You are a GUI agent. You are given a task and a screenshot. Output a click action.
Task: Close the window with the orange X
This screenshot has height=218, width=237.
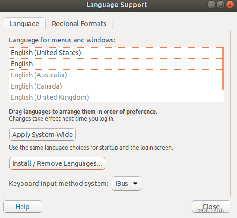coord(230,5)
